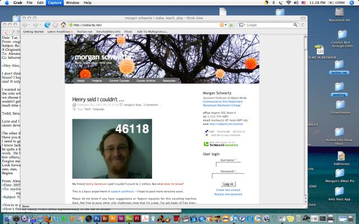
Task: Select the UrbanSmores folder on desktop
Action: [340, 108]
